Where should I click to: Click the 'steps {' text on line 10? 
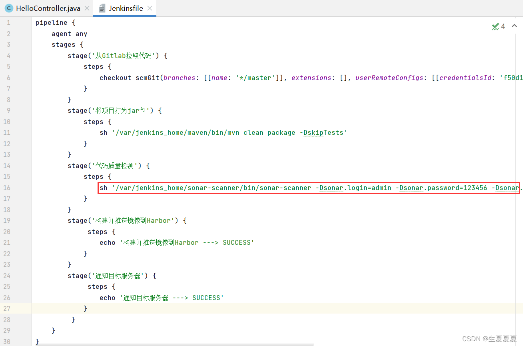tap(97, 122)
